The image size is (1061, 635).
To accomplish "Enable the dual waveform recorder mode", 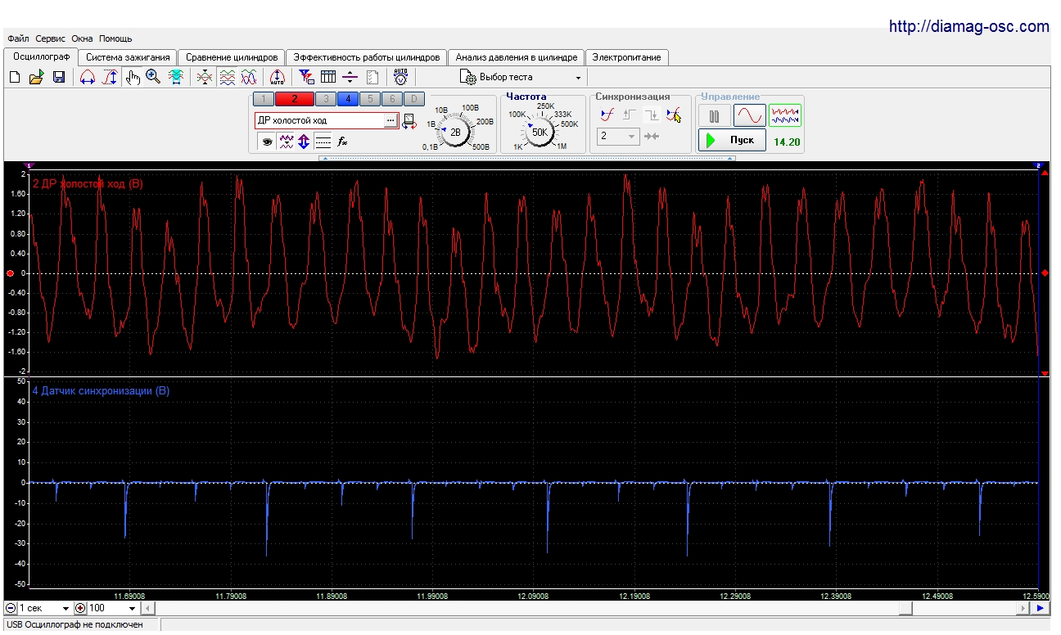I will [x=785, y=115].
